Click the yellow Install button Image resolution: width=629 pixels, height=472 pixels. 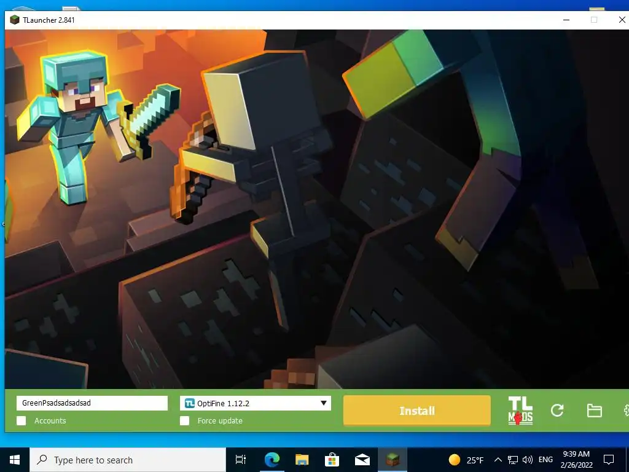coord(417,411)
